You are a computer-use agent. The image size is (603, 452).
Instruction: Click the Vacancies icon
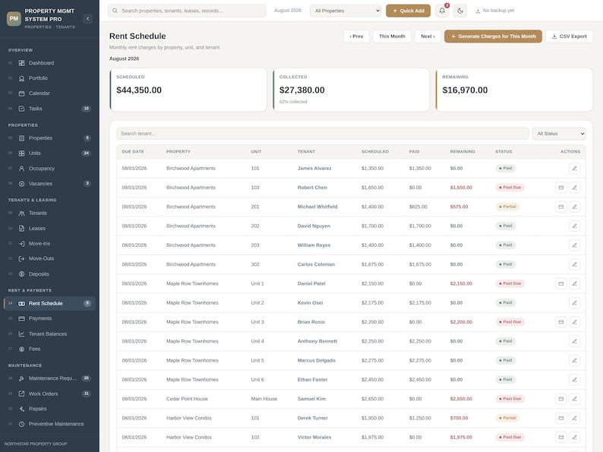(21, 184)
